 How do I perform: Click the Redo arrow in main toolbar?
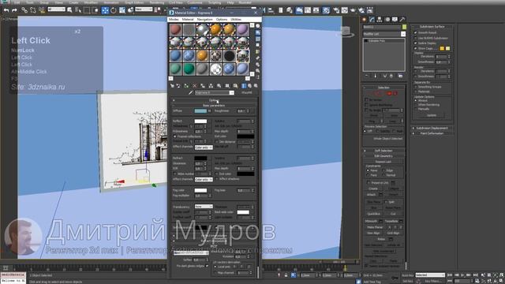[14, 10]
